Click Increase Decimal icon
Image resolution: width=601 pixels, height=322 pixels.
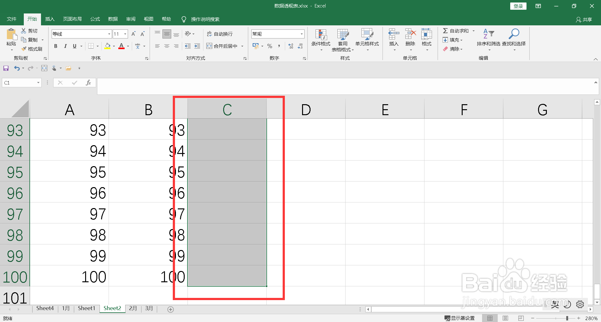click(x=291, y=46)
